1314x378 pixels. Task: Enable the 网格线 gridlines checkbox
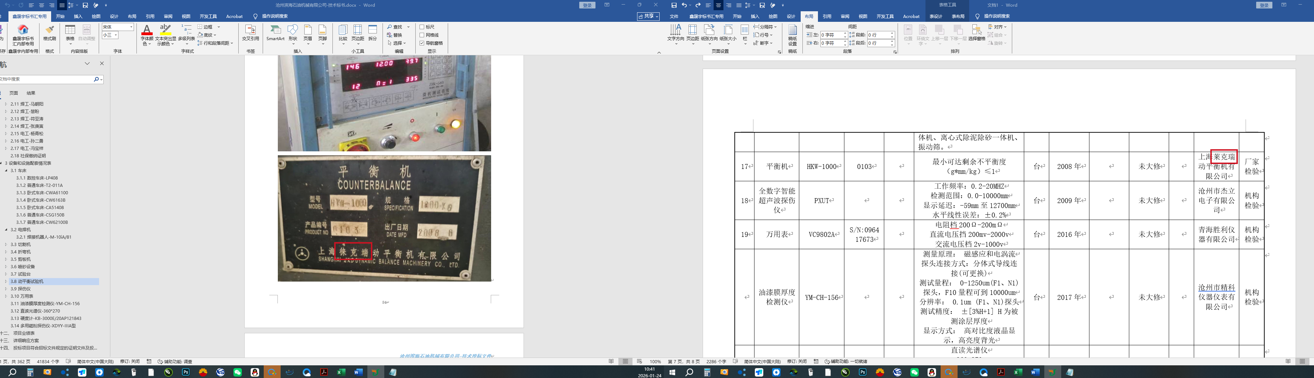click(x=422, y=35)
